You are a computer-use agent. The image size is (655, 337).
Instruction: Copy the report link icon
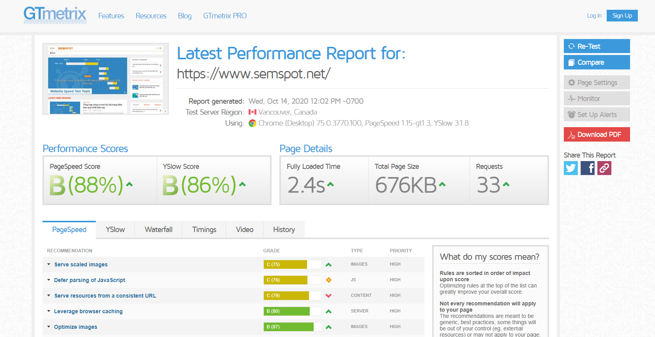click(604, 168)
